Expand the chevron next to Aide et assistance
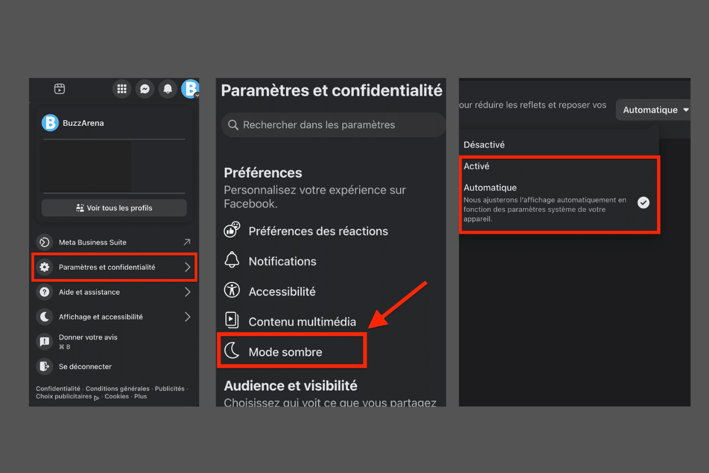Screen dimensions: 709x473 [x=187, y=292]
